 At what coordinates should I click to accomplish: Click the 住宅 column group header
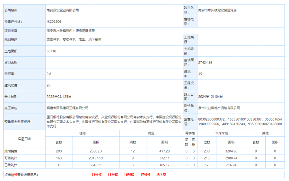83,133
